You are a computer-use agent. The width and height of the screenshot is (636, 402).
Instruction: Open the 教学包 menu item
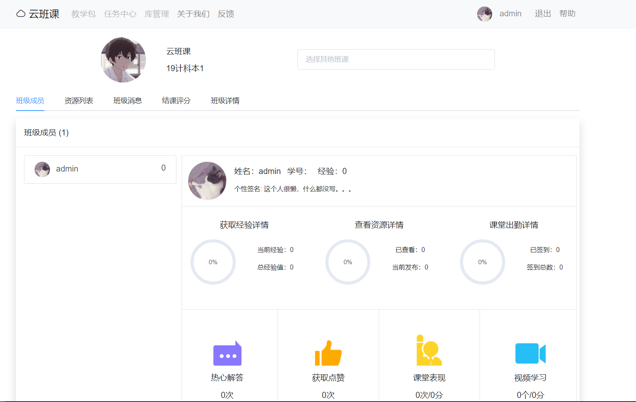pos(84,14)
